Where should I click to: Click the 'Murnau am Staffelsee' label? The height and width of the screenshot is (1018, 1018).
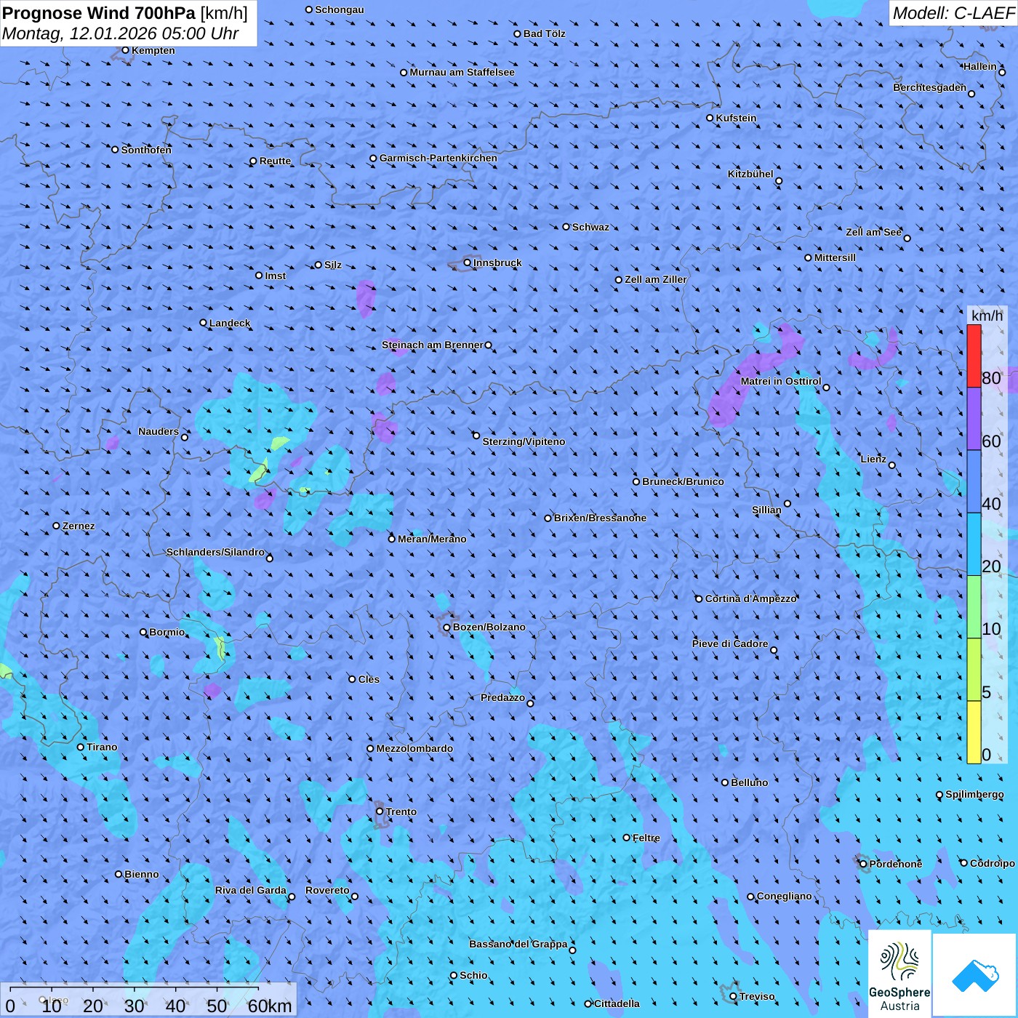462,72
